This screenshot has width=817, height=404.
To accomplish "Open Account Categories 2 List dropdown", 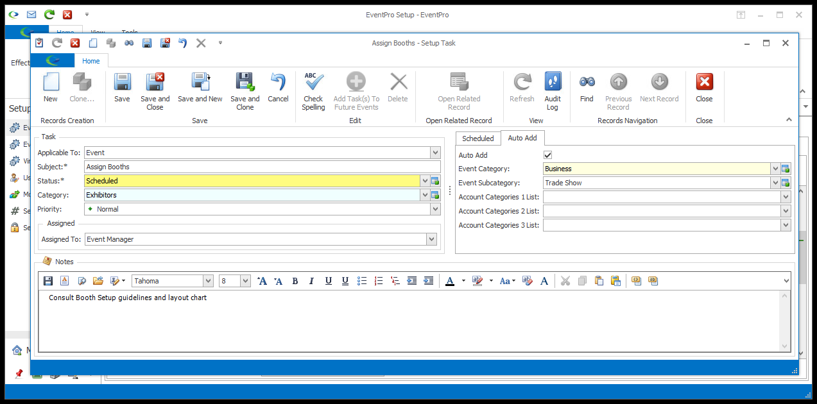I will coord(786,211).
